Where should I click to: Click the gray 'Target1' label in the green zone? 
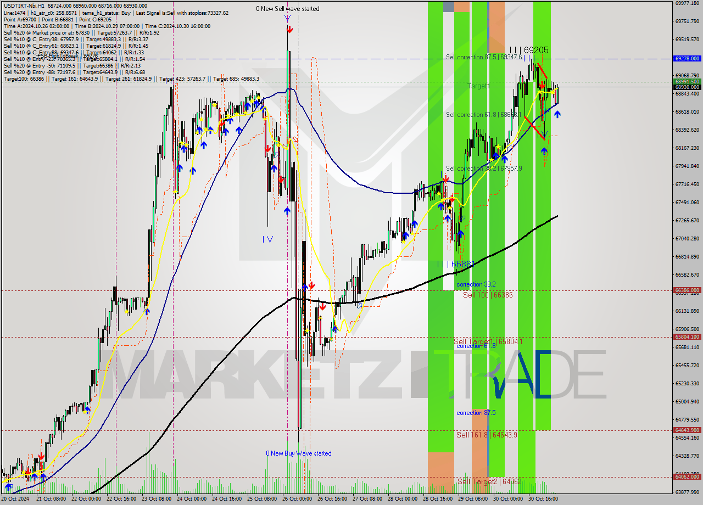[x=479, y=86]
